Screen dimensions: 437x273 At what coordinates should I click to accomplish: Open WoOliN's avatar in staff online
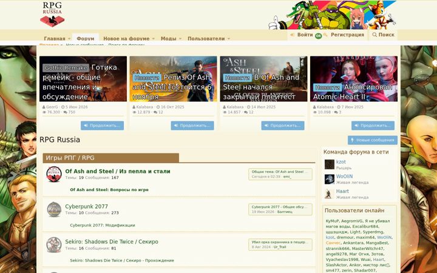[x=330, y=179]
